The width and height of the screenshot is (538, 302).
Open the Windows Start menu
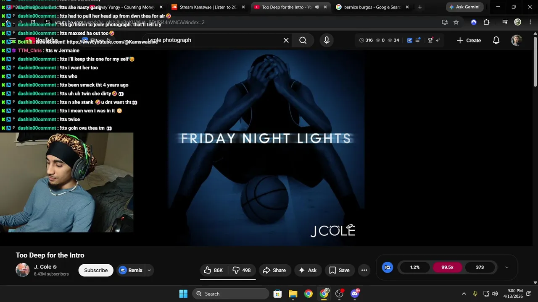tap(183, 294)
